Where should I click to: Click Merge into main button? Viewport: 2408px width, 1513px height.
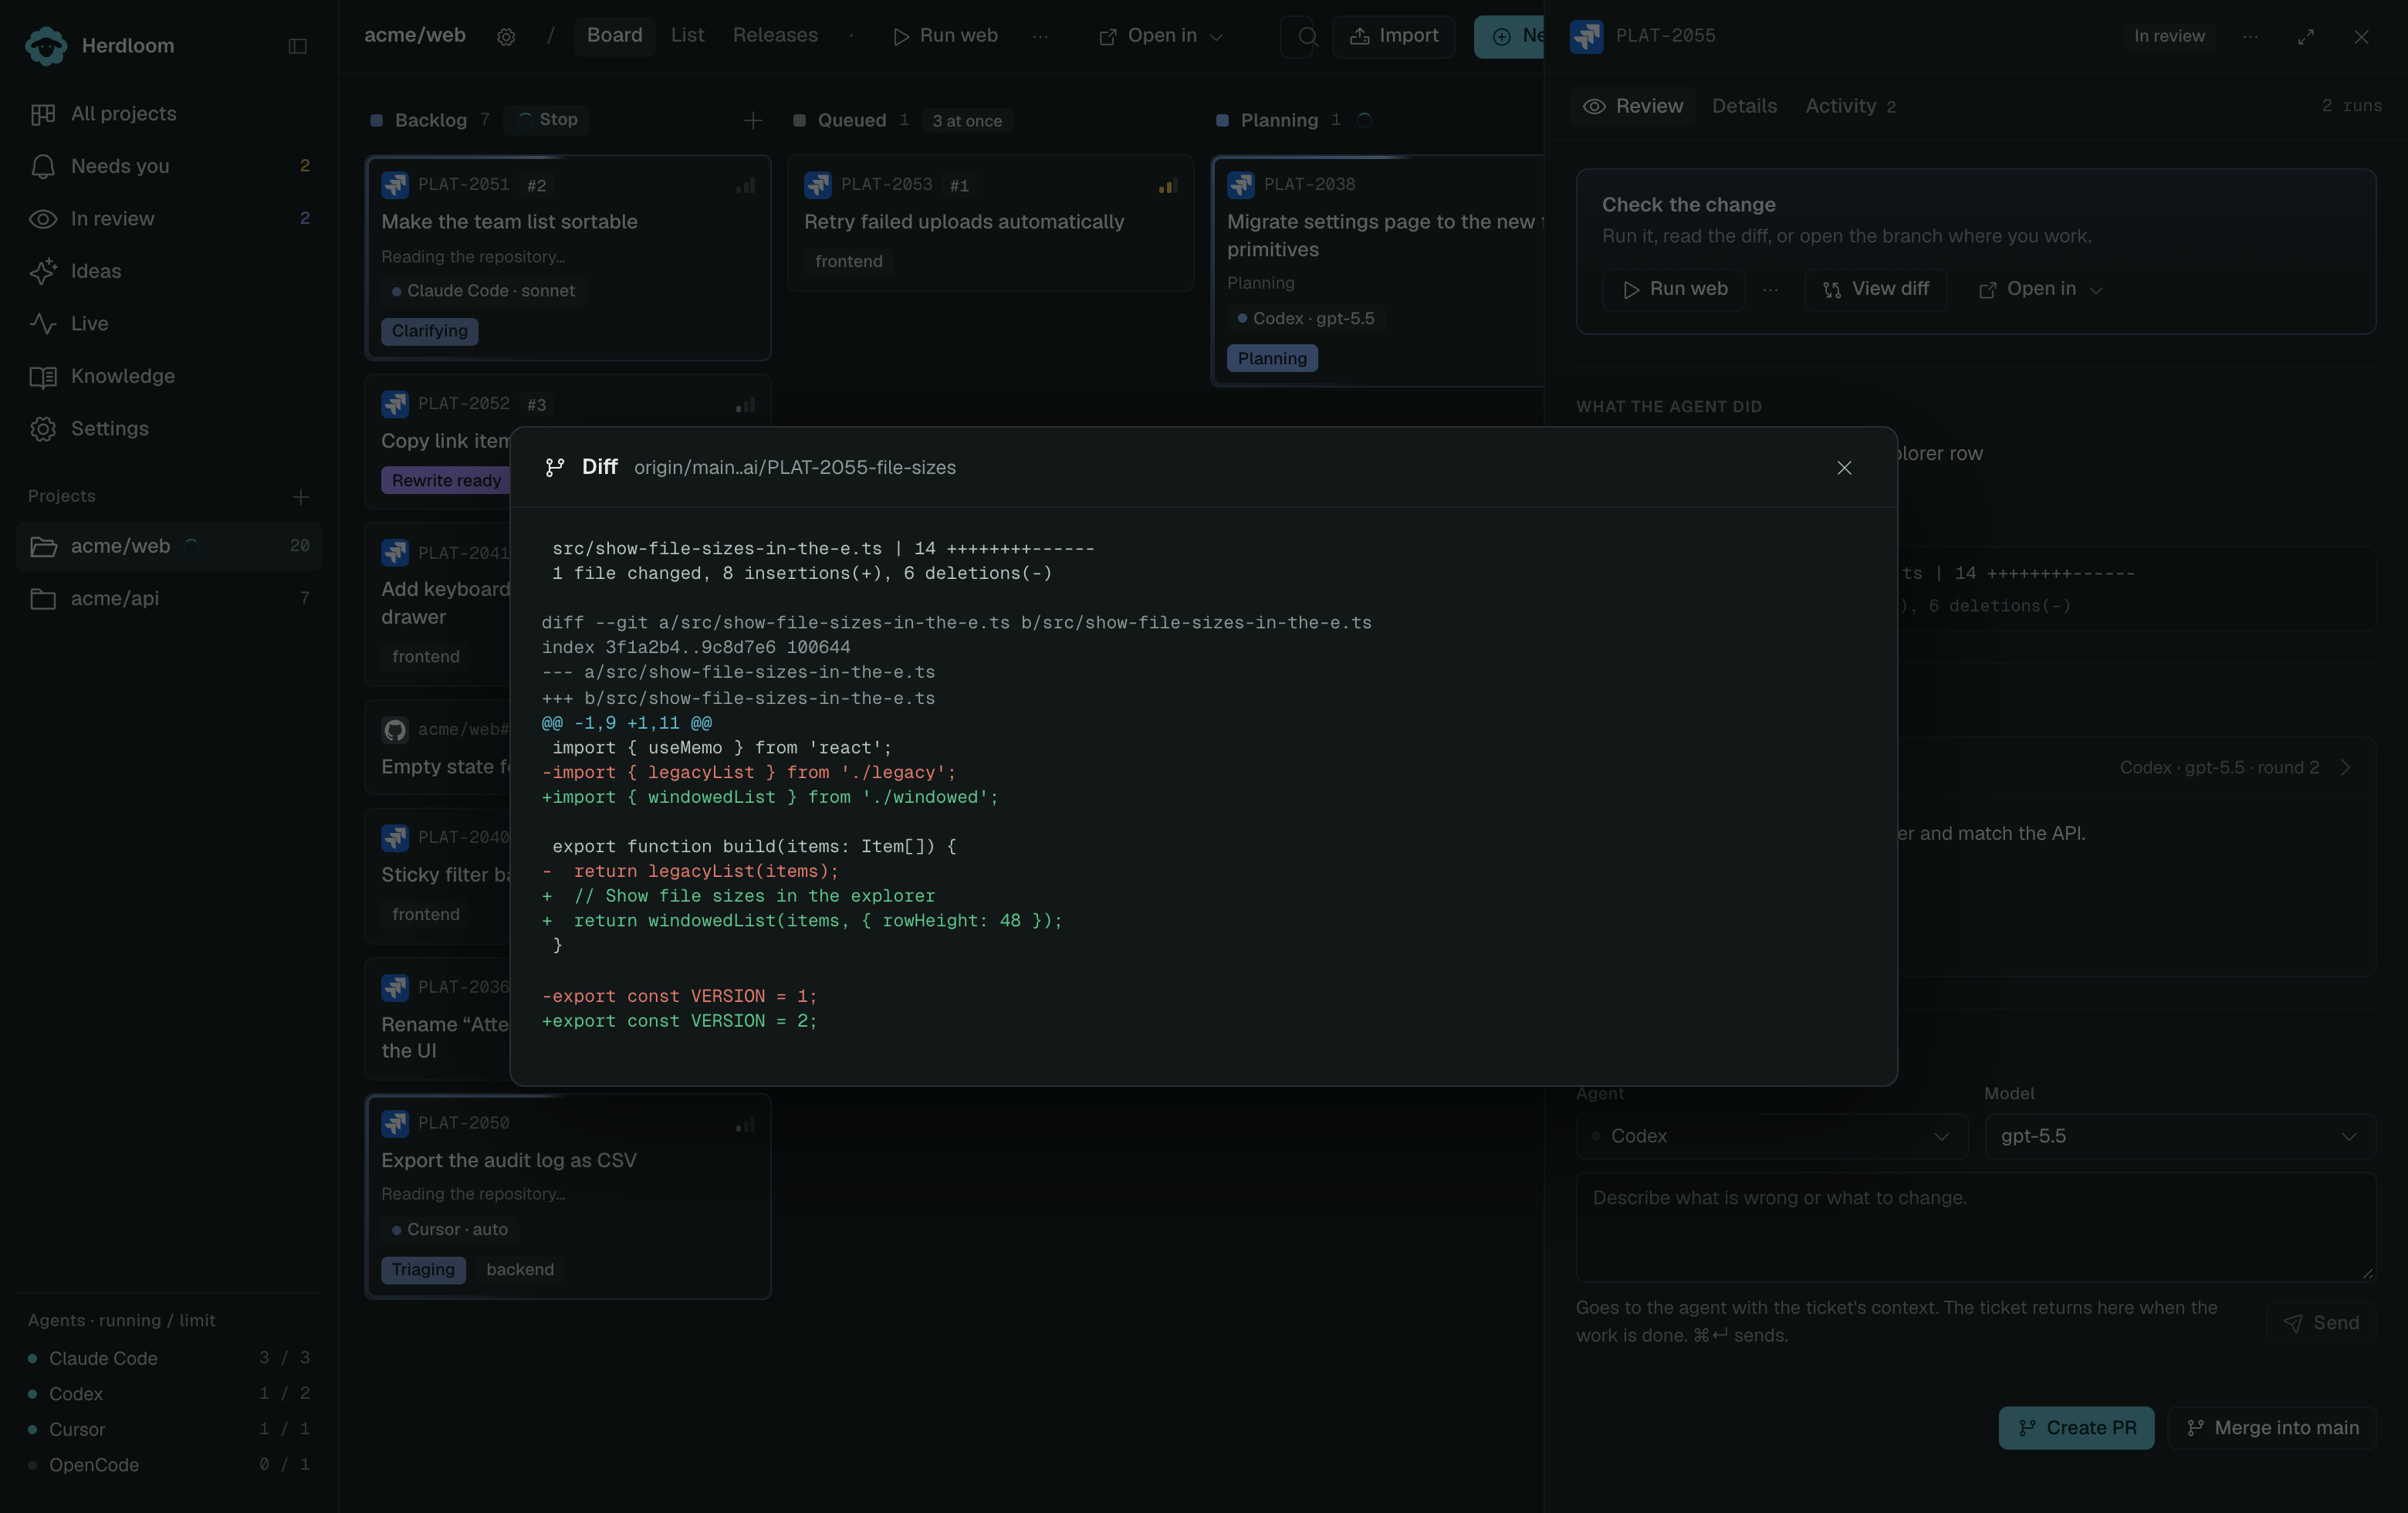2272,1428
